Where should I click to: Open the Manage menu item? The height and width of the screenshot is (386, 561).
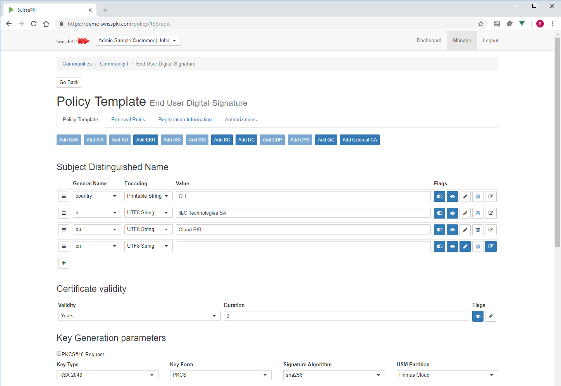(462, 41)
